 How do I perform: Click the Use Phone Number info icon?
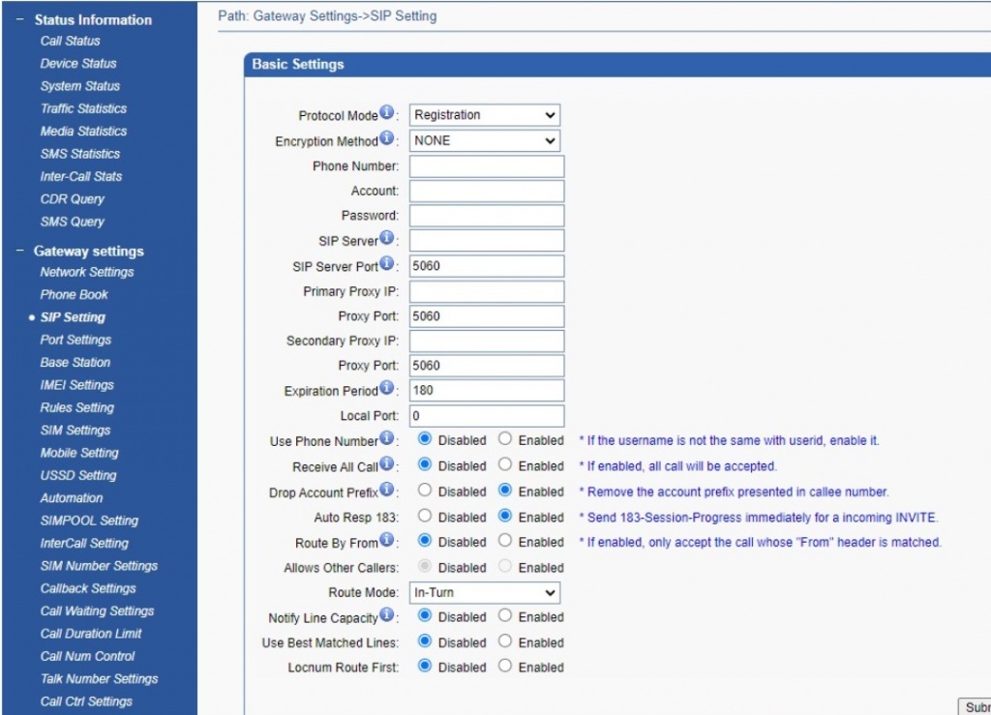(387, 439)
